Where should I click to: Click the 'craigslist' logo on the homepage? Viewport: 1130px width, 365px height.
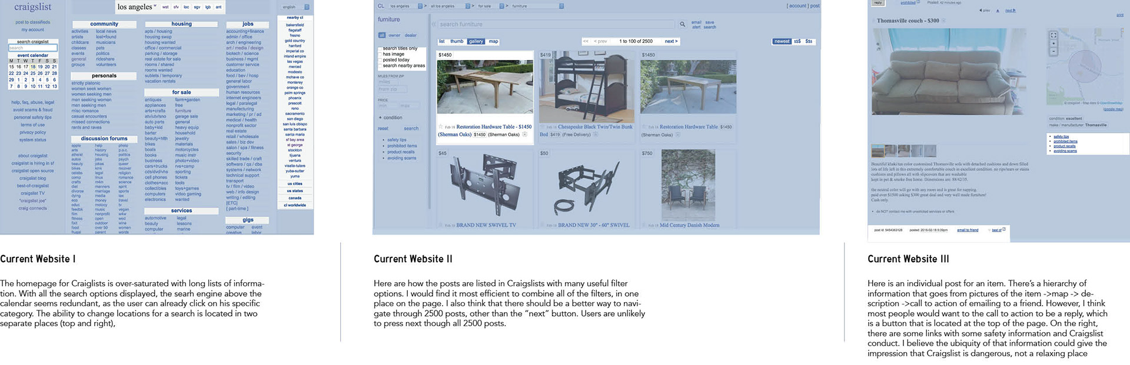[x=33, y=7]
